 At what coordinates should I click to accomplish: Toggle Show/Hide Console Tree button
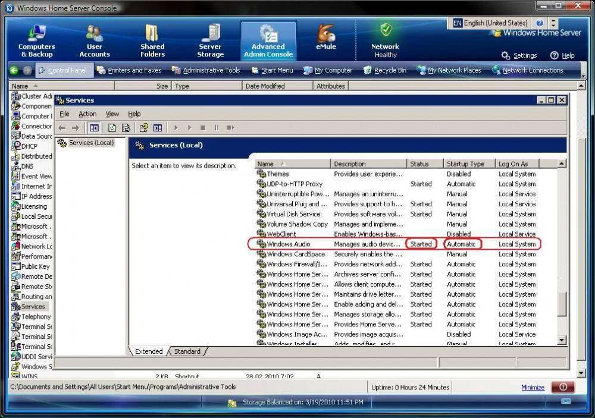click(x=94, y=128)
